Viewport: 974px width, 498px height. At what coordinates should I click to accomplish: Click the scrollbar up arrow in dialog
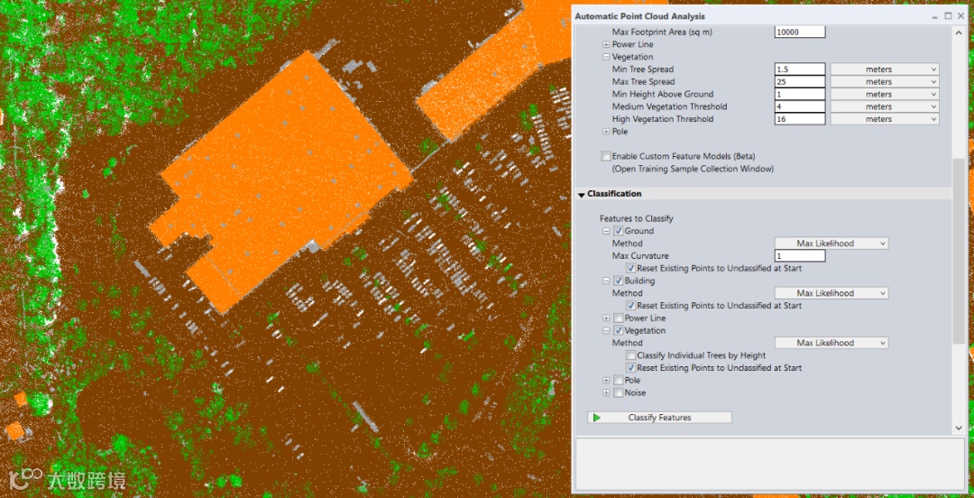pyautogui.click(x=959, y=32)
